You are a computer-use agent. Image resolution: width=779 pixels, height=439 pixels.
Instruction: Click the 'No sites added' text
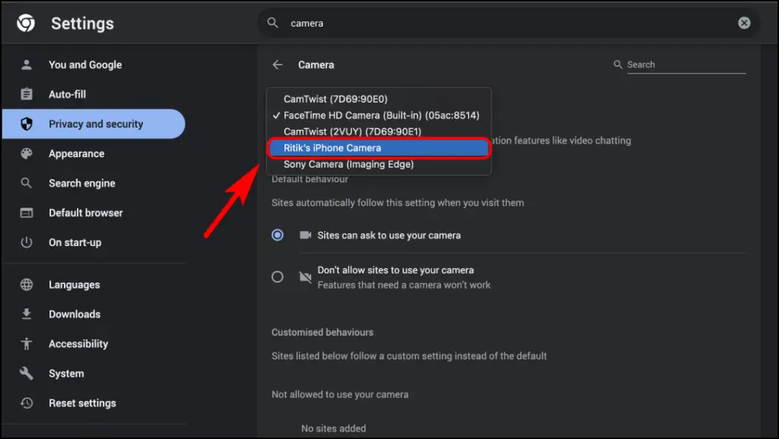click(x=333, y=428)
